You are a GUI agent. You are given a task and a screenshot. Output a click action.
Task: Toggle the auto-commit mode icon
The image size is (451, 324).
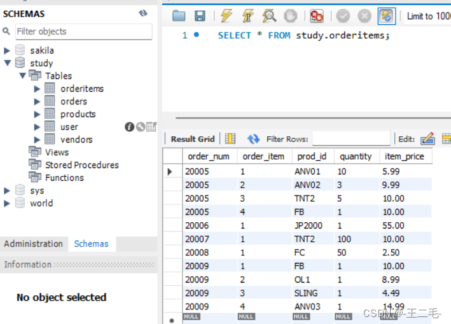point(387,16)
